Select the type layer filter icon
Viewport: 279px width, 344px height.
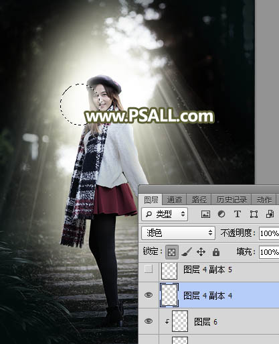coord(238,214)
